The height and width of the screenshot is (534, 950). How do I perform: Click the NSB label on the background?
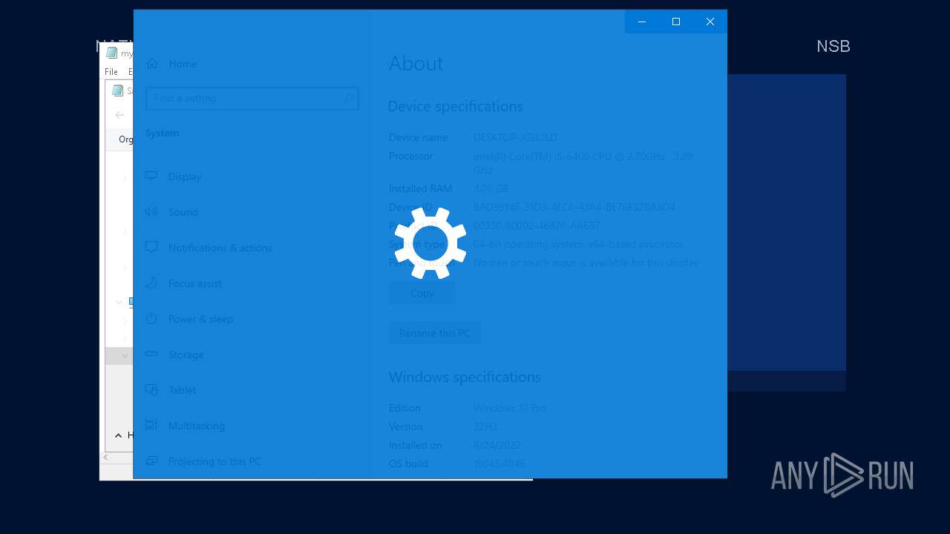click(833, 46)
